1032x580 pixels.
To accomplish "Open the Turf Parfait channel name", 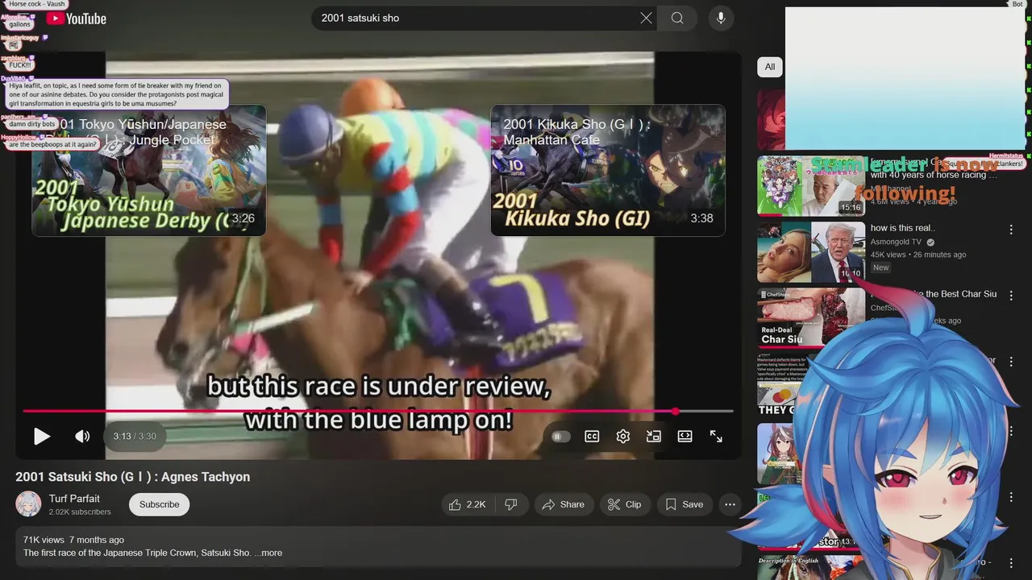I will [x=74, y=499].
